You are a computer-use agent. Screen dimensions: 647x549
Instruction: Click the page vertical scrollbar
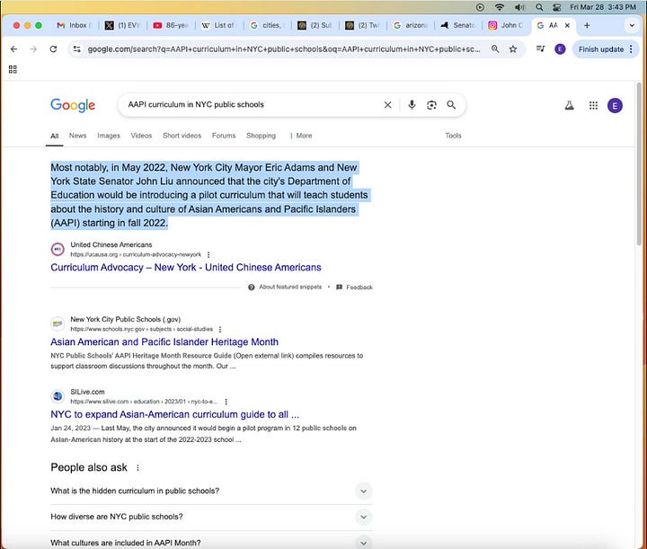click(x=639, y=163)
